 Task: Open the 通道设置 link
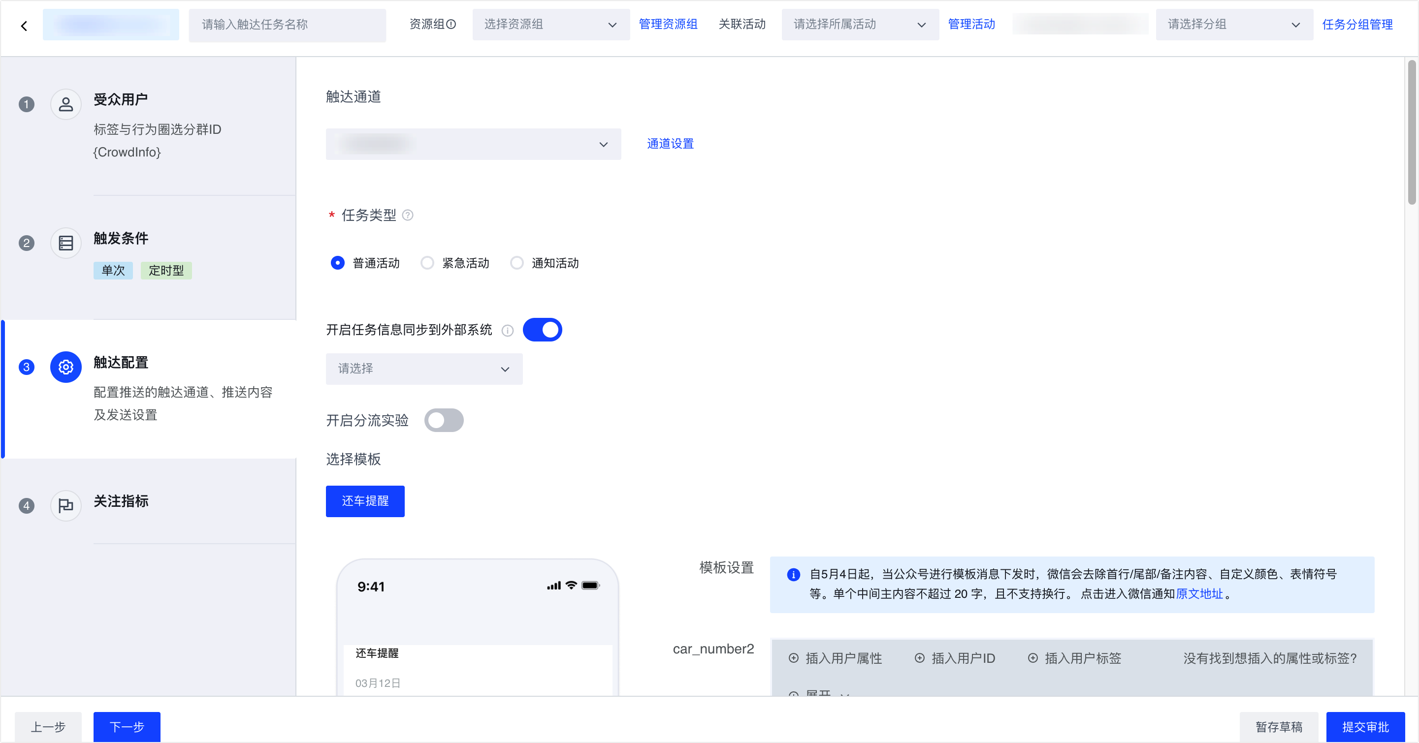[x=670, y=144]
